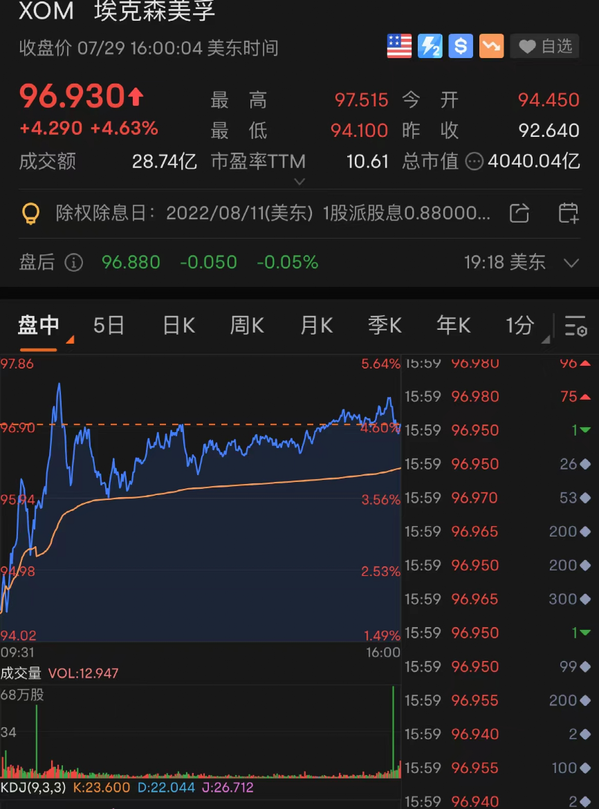This screenshot has width=599, height=809.
Task: Open Level 2 quotes via lightning icon
Action: [430, 46]
